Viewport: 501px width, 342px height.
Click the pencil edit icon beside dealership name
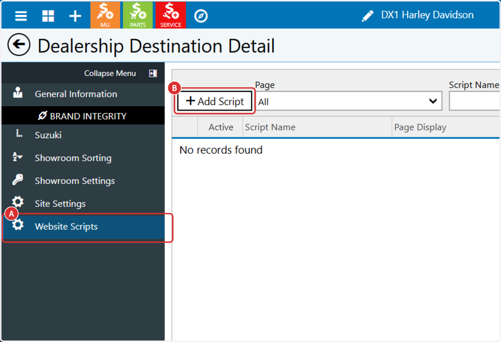[367, 16]
